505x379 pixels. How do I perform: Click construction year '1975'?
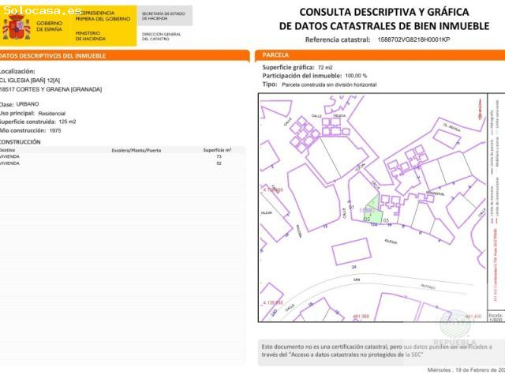click(x=55, y=130)
